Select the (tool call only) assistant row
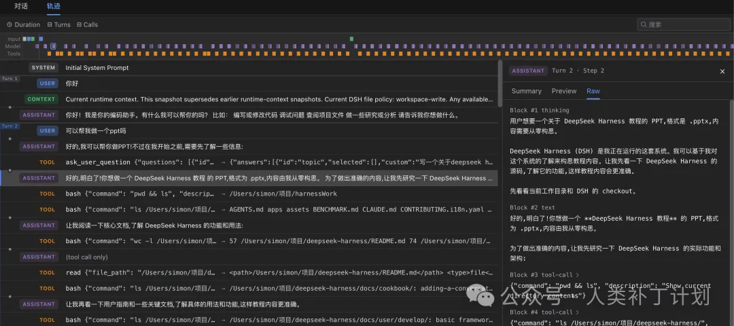The width and height of the screenshot is (734, 326). (249, 257)
